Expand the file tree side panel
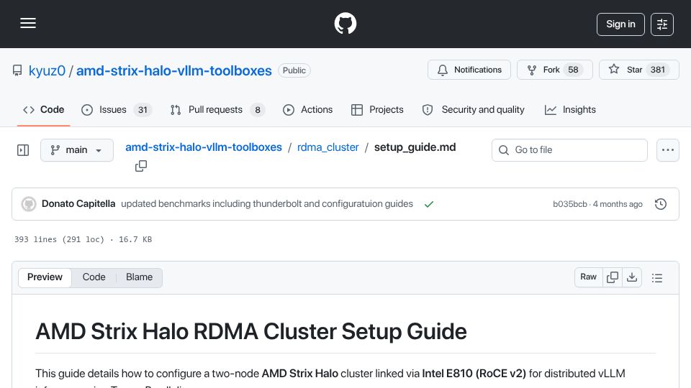Image resolution: width=691 pixels, height=388 pixels. pos(23,150)
